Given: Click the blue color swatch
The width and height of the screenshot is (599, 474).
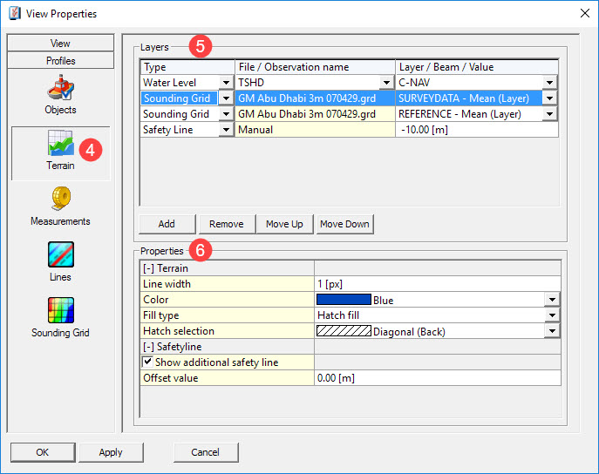Looking at the screenshot, I should point(343,300).
